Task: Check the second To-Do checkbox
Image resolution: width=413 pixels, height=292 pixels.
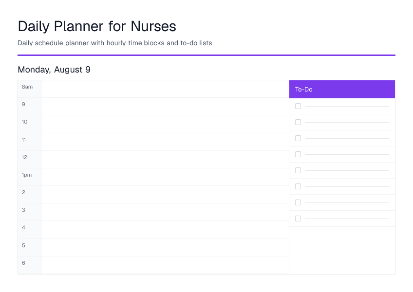Action: [x=298, y=122]
